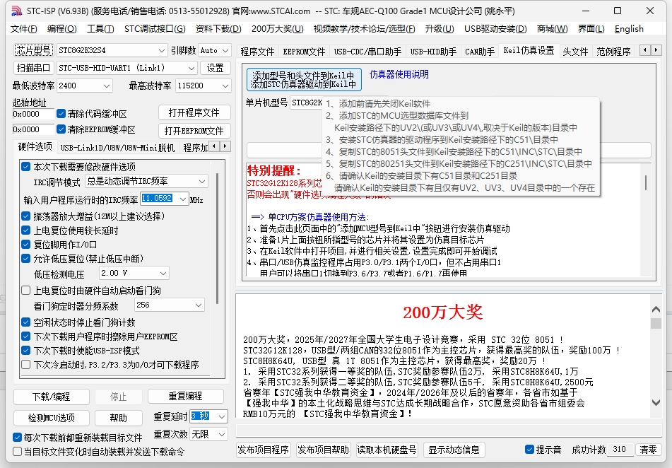
Task: Open USB-Link1D/U8W/U8W-Mini脱机 tab
Action: pyautogui.click(x=117, y=148)
